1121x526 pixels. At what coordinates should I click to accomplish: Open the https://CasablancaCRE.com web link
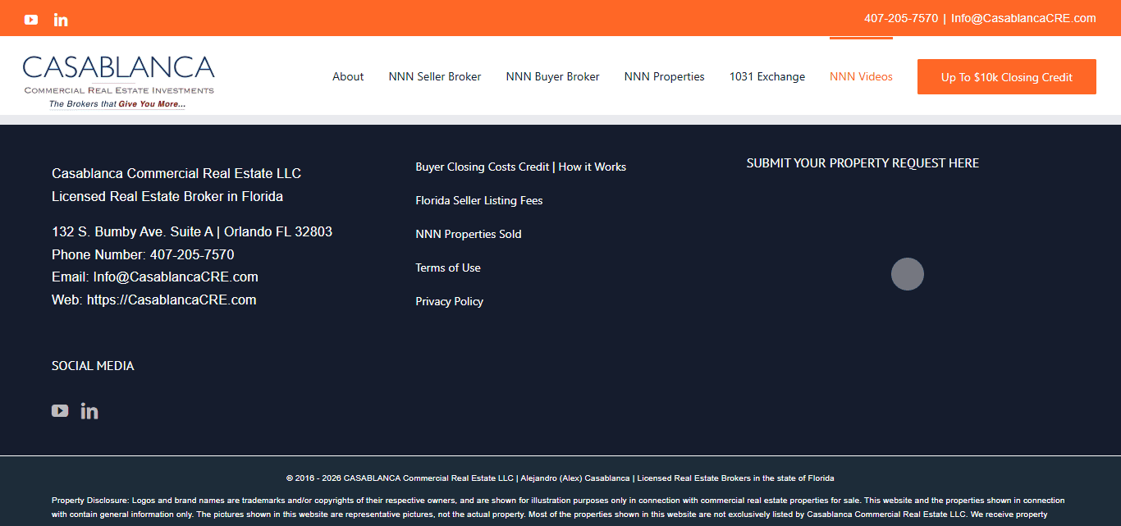[x=172, y=300]
